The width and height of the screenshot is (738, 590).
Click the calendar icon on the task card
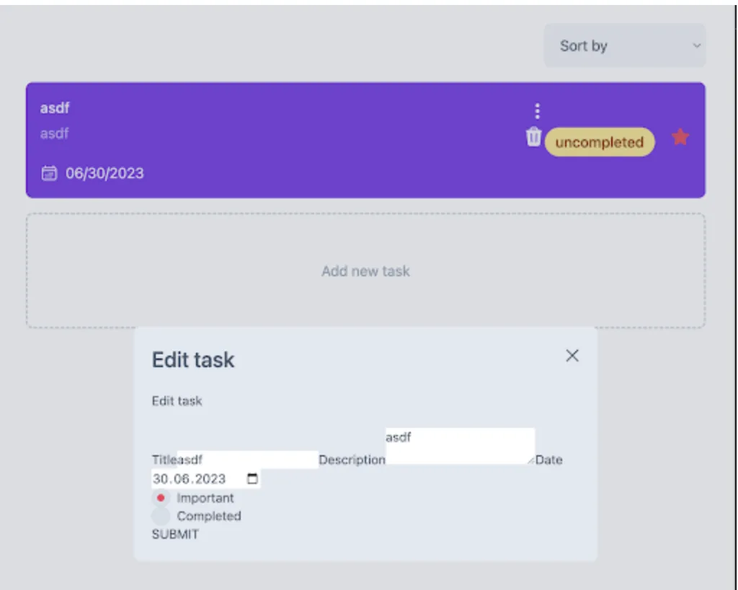pyautogui.click(x=49, y=173)
